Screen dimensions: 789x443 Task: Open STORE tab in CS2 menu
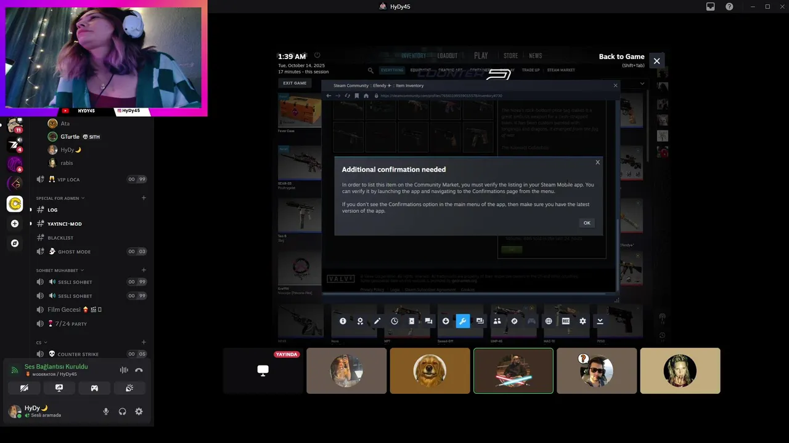click(x=510, y=56)
